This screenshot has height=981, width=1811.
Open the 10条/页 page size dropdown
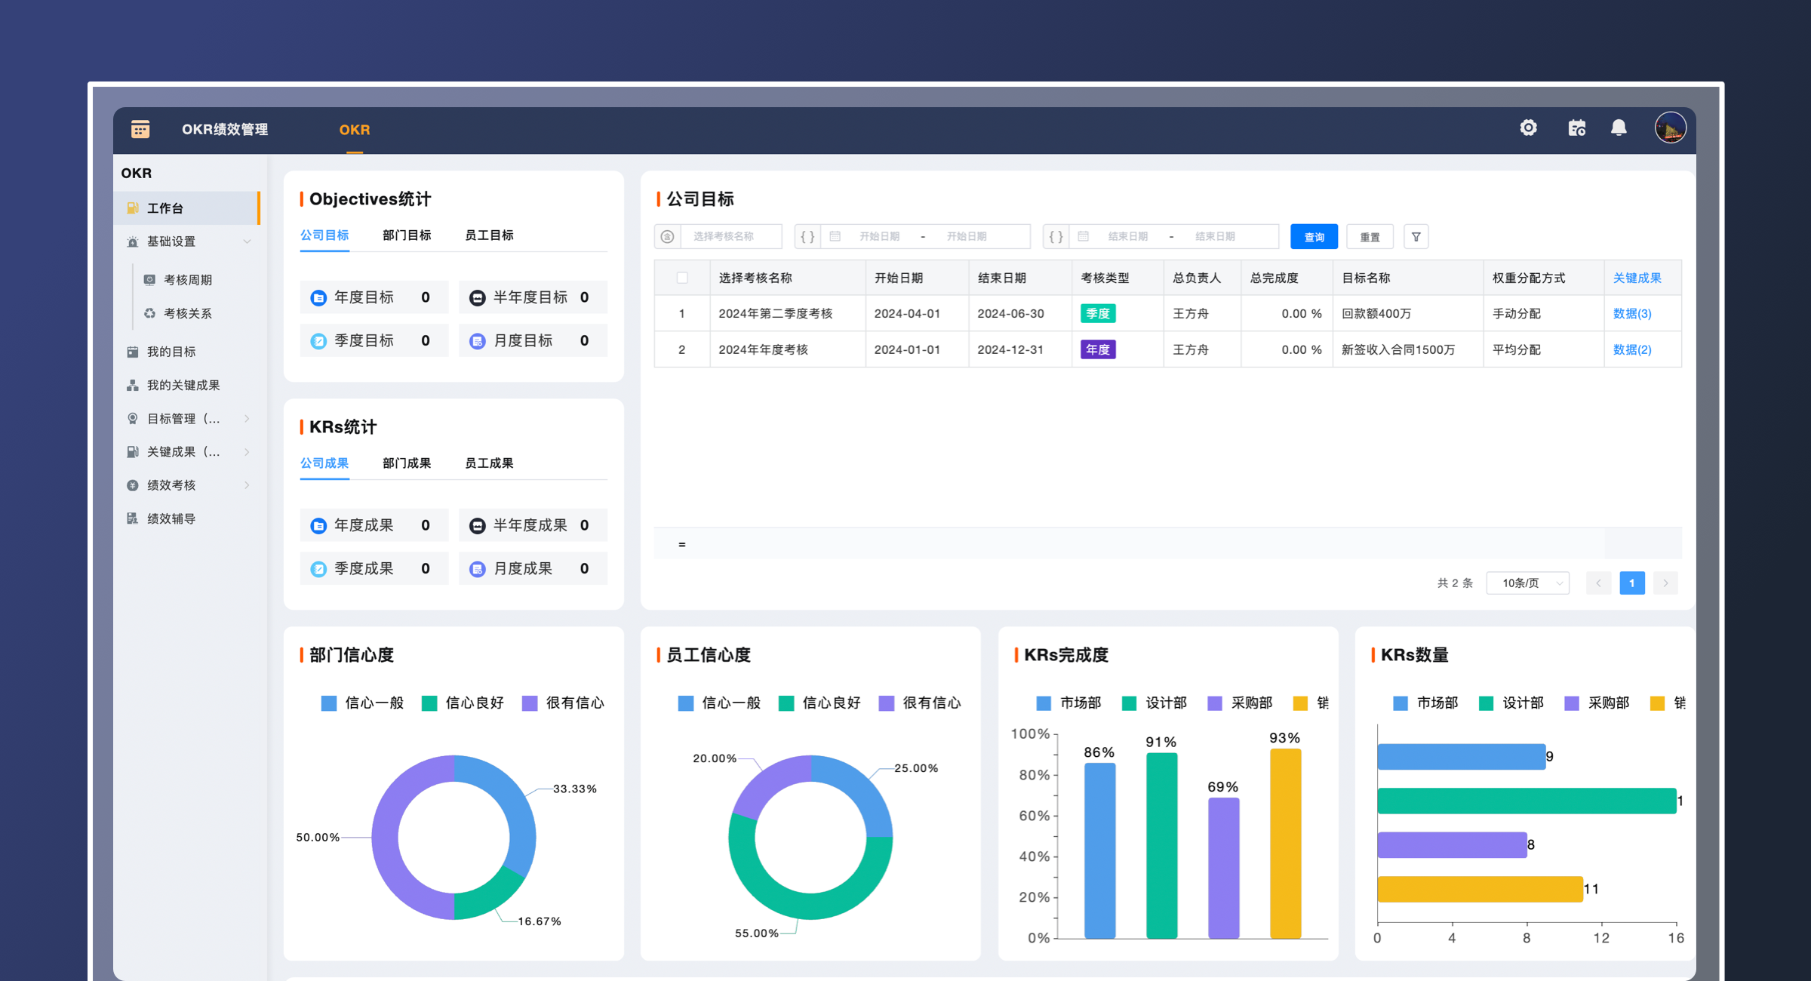point(1527,582)
